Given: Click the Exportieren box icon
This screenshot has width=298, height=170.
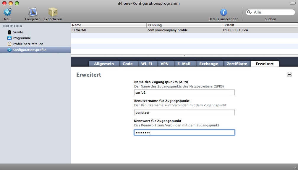Looking at the screenshot, I should coord(53,12).
